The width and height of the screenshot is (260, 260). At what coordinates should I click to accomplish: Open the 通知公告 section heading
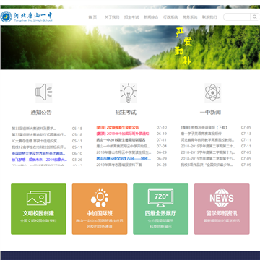click(x=41, y=112)
